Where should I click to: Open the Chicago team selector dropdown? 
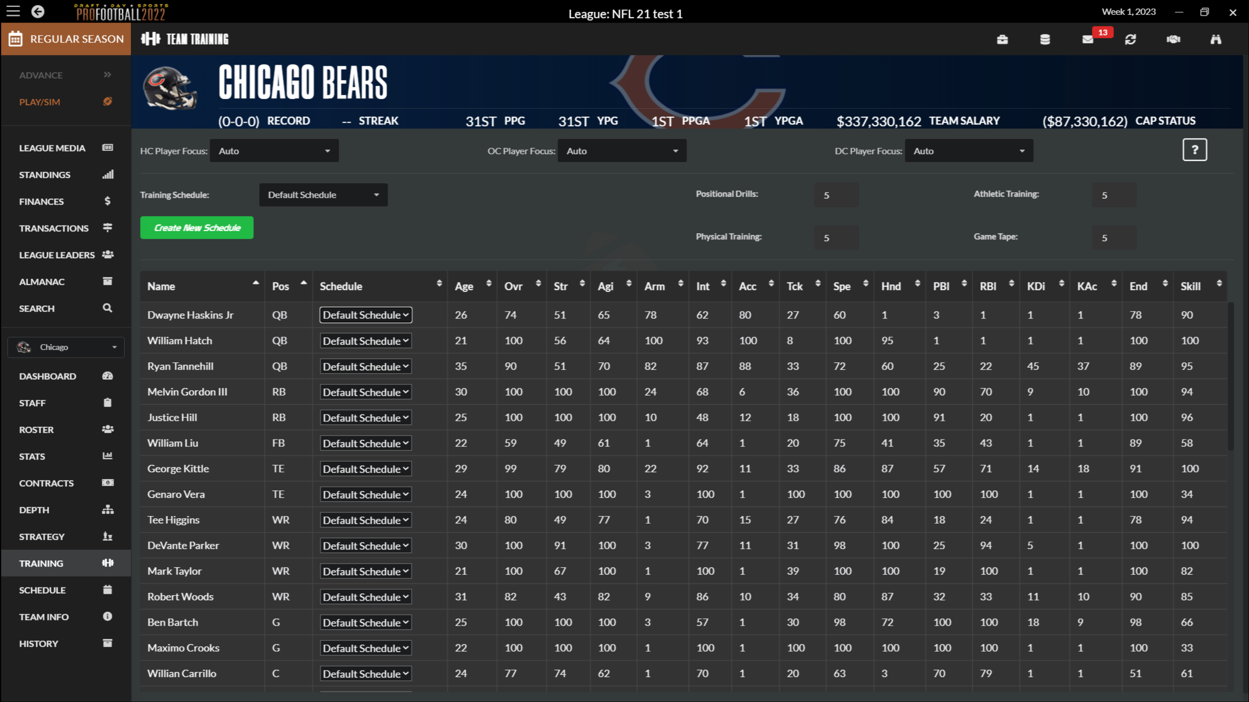point(66,347)
